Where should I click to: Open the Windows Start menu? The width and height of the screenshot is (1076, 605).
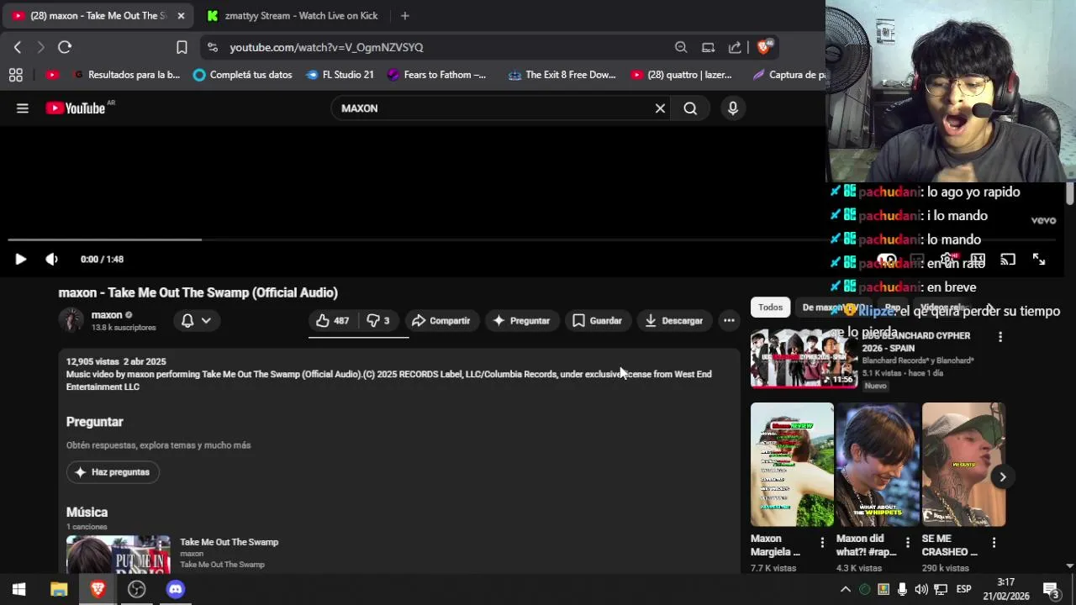(x=19, y=589)
